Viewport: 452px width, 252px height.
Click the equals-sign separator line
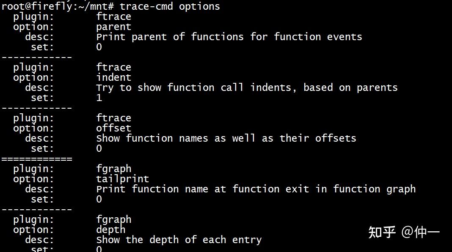[x=36, y=159]
